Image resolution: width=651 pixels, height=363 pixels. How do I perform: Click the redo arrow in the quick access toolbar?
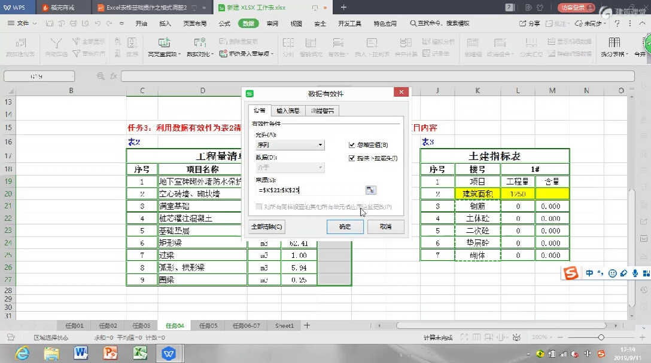point(109,24)
